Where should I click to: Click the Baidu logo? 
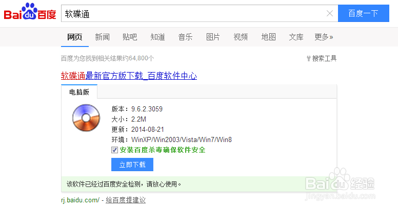30,11
